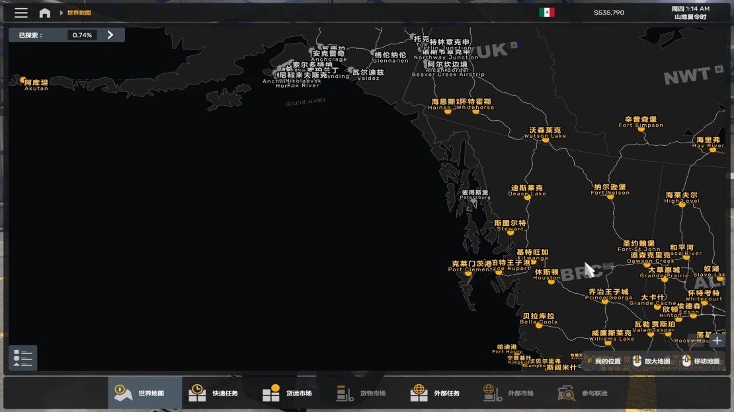Click the 世界地图 breadcrumb label
This screenshot has height=412, width=734.
(x=79, y=13)
